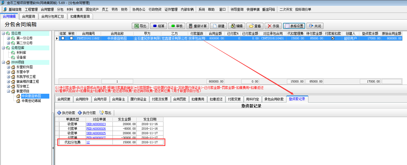Click the 结算 settlement toolbar button
The height and width of the screenshot is (165, 407).
pos(158,26)
